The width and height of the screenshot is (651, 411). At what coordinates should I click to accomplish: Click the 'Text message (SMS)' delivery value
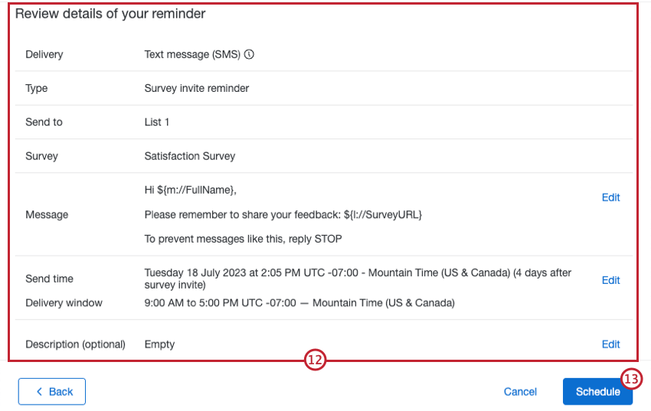coord(192,55)
